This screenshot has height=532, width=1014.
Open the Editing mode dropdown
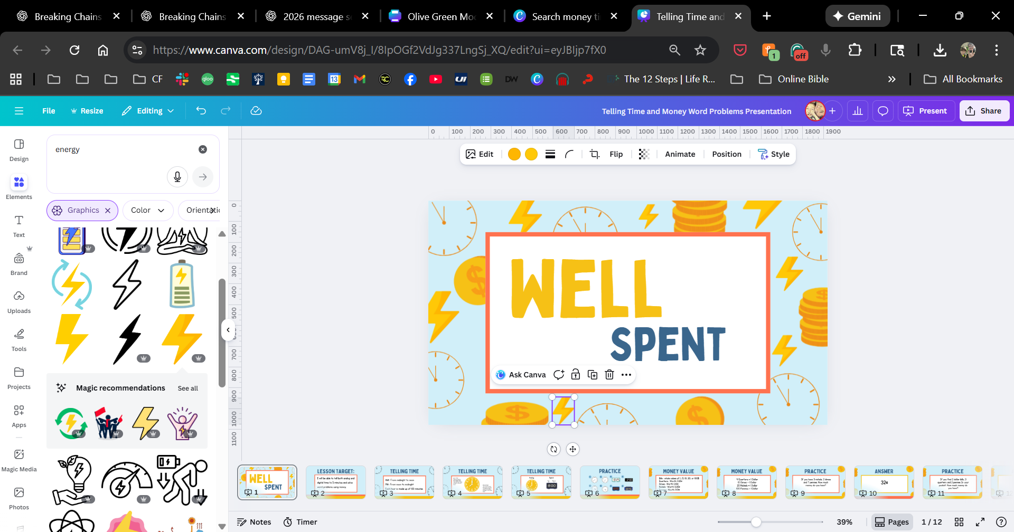(x=148, y=111)
